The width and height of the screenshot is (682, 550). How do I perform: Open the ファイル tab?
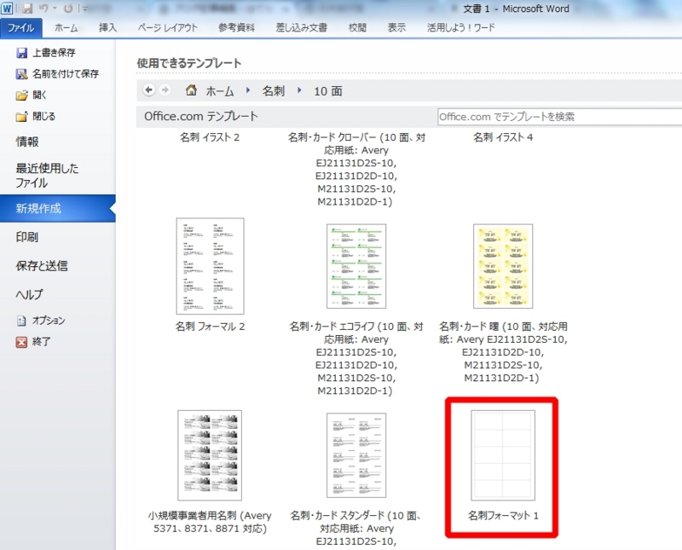coord(20,28)
